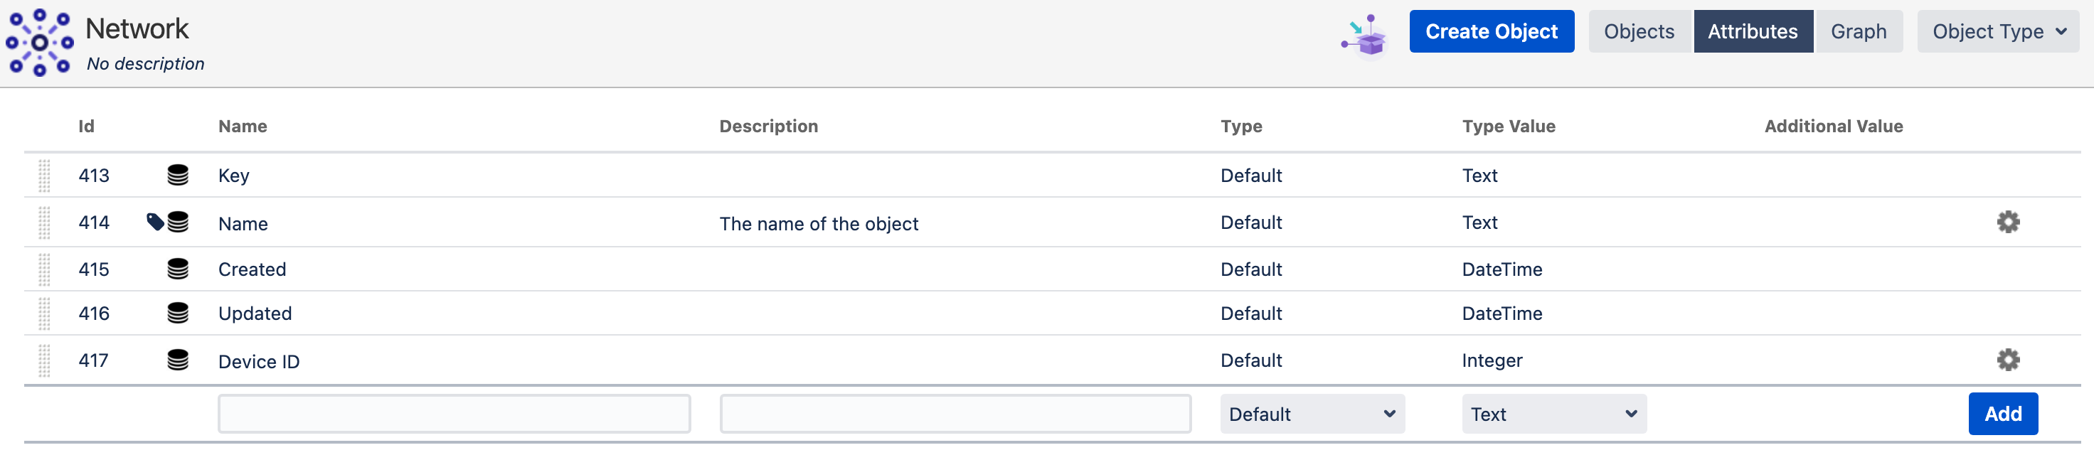The image size is (2094, 455).
Task: Click the import box icon near Create Object
Action: point(1366,36)
